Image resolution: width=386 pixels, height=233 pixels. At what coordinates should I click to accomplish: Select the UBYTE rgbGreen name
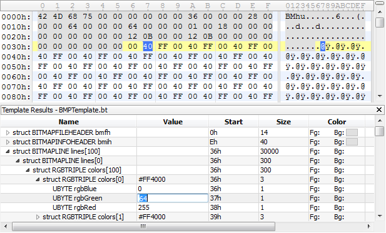click(x=78, y=199)
